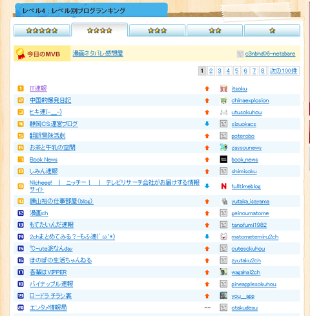Image resolution: width=310 pixels, height=316 pixels.
Task: Go to page 5 of rankings
Action: pos(236,71)
